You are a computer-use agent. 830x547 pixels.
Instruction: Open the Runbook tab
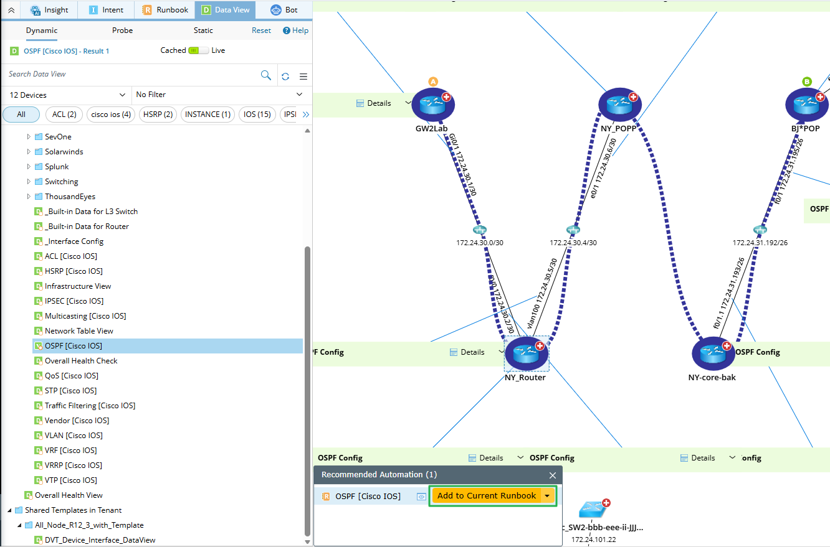pyautogui.click(x=165, y=10)
